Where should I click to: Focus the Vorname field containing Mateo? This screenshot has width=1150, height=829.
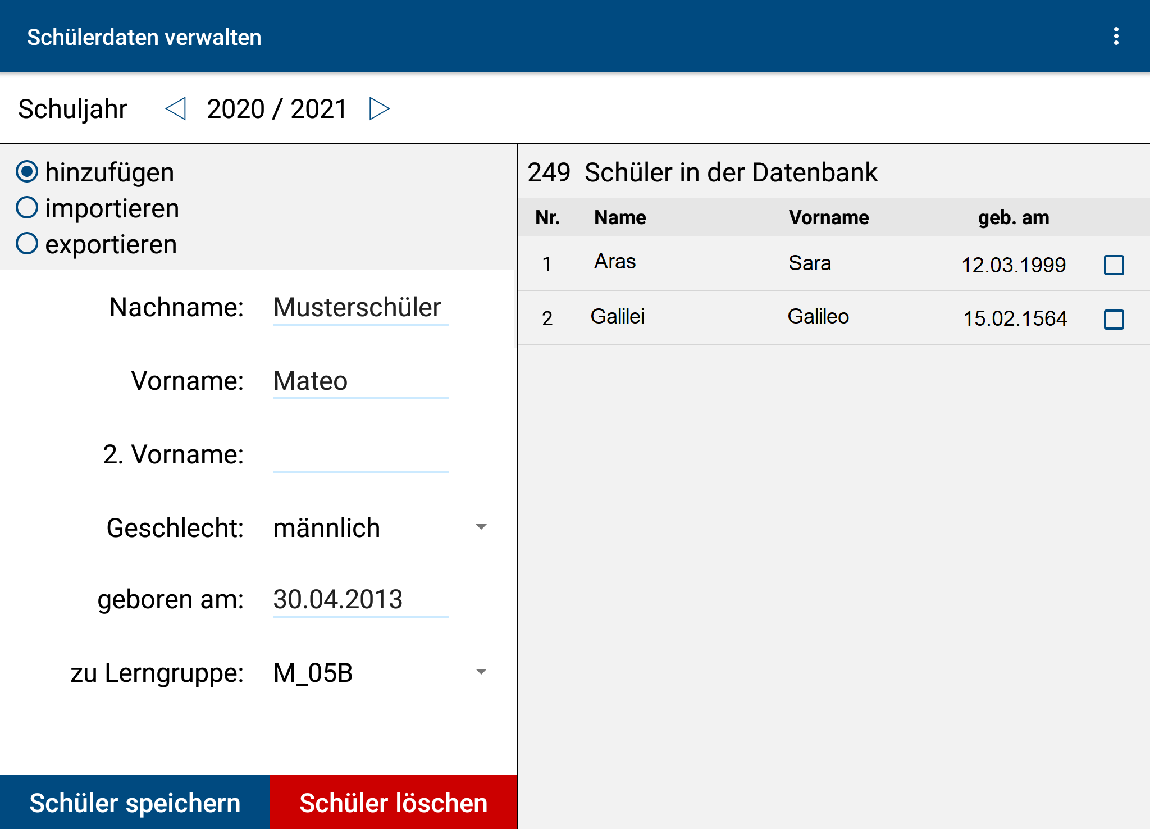click(x=360, y=381)
